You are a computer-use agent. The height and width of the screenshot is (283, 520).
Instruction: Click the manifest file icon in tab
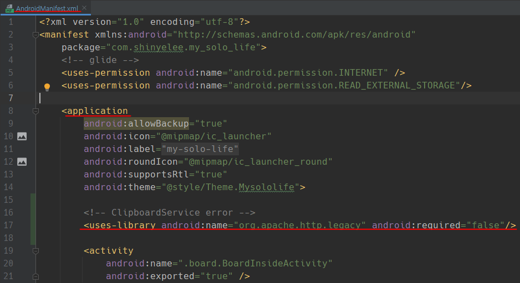(9, 8)
